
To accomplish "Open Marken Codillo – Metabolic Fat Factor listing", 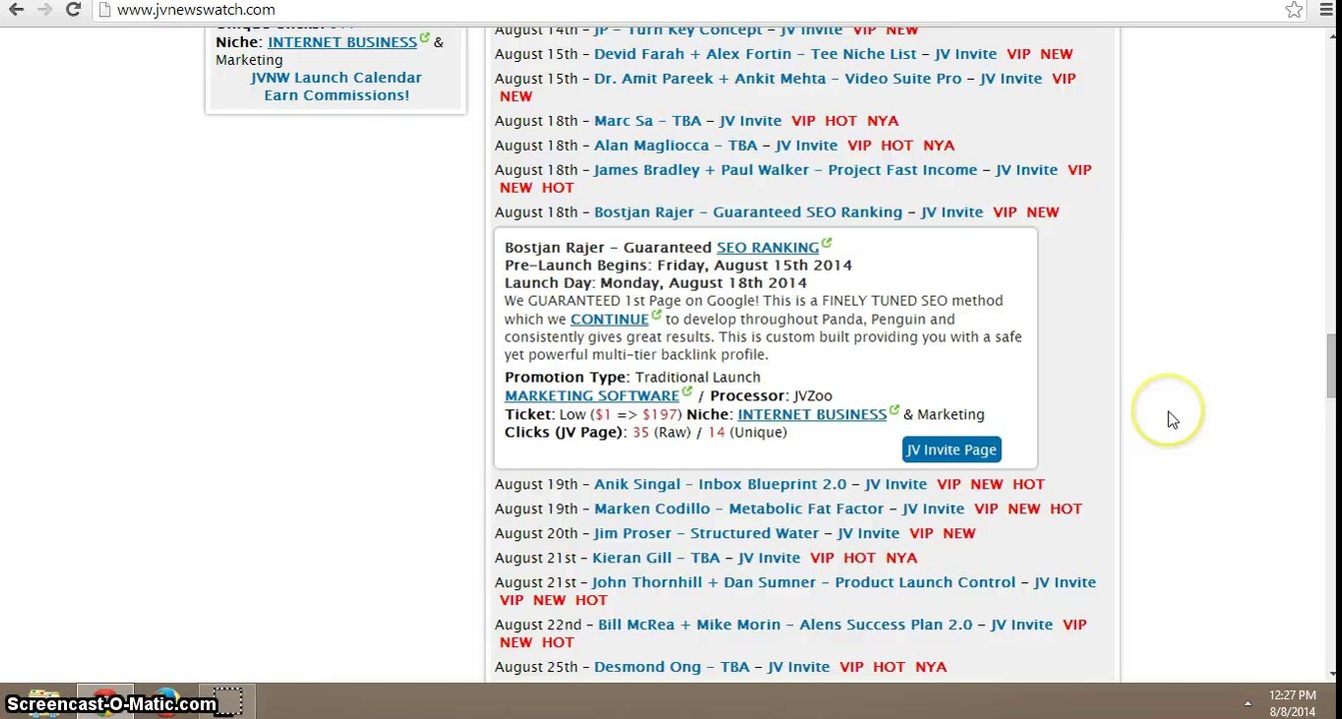I will point(739,509).
